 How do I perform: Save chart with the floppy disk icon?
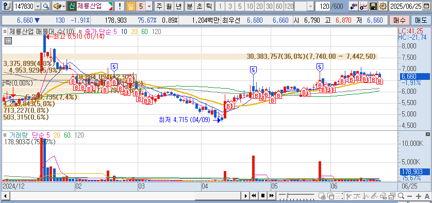pos(373,6)
